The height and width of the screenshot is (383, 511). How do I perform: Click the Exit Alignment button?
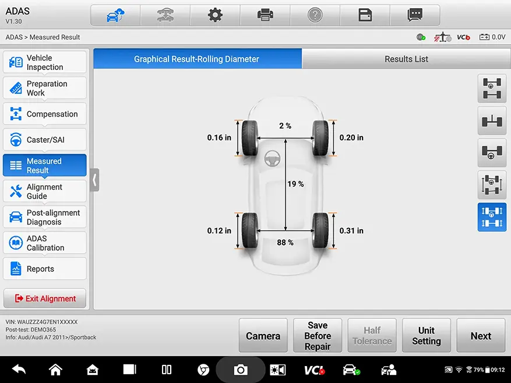(x=45, y=298)
